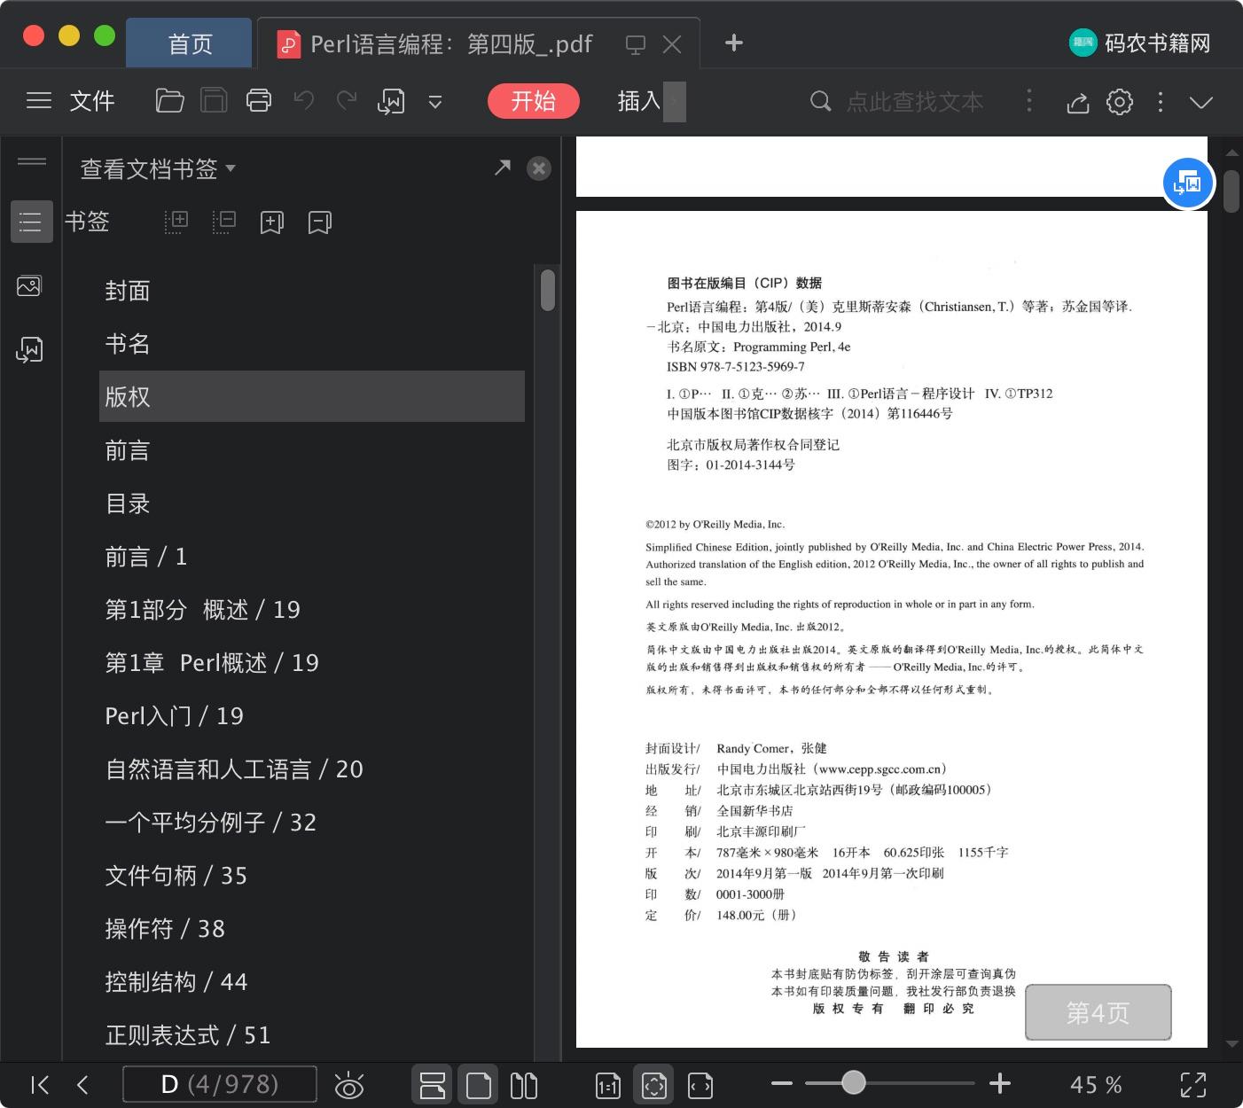Image resolution: width=1243 pixels, height=1108 pixels.
Task: Print the document with printer icon
Action: [x=259, y=101]
